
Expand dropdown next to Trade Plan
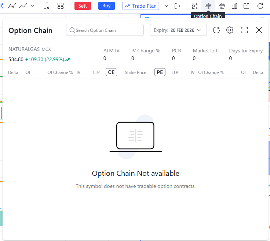tap(167, 6)
